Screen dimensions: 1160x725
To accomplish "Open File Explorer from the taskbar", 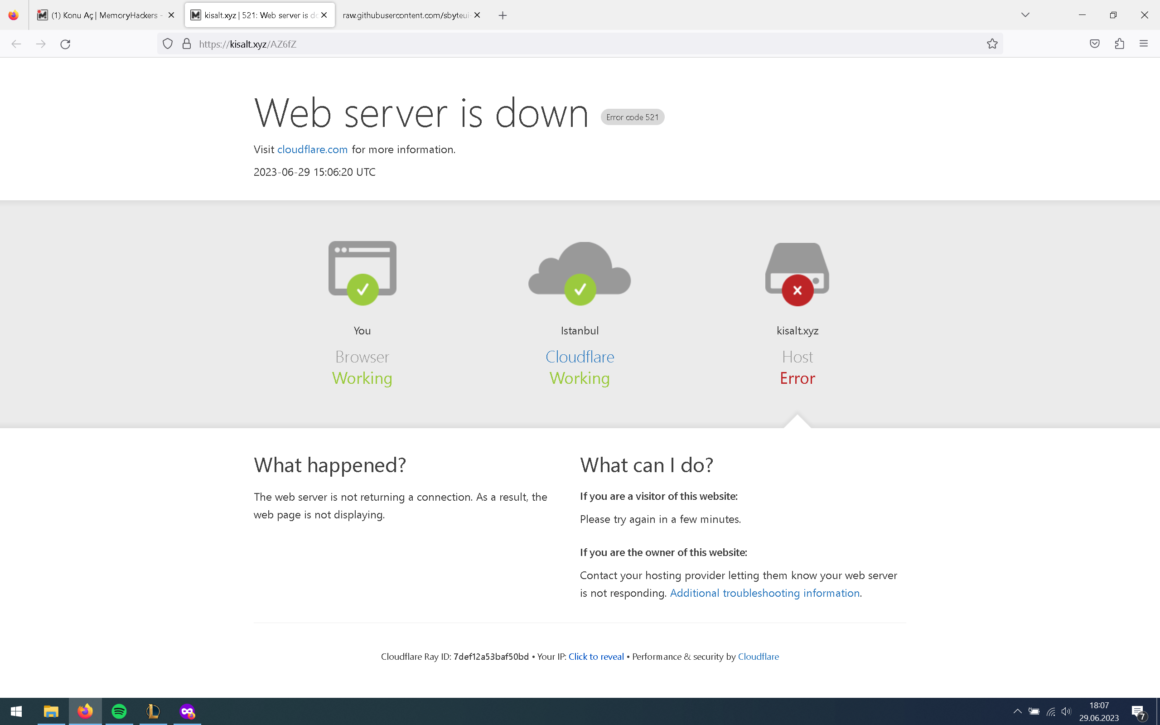I will tap(51, 711).
